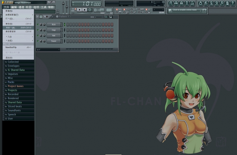Click the globe icon in the news bar
Viewport: 237px width, 155px height.
coord(170,11)
